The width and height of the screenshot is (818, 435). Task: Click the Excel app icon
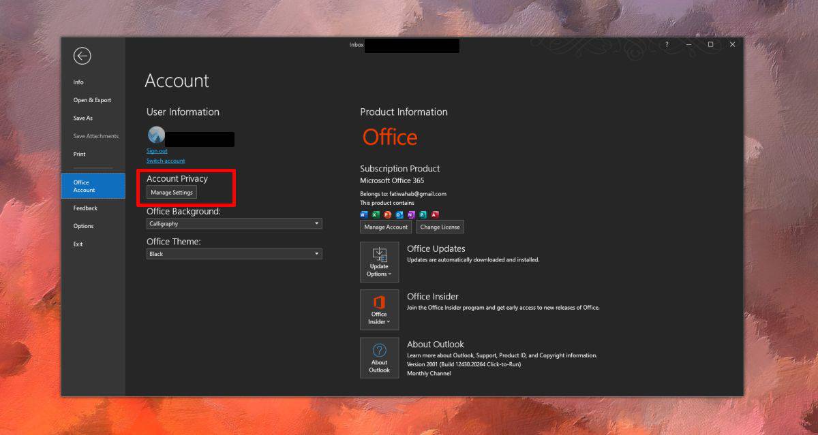click(x=376, y=214)
